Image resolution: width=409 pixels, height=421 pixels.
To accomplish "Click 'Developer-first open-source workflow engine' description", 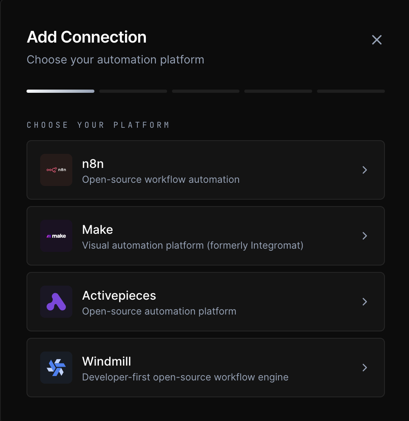I will tap(185, 377).
